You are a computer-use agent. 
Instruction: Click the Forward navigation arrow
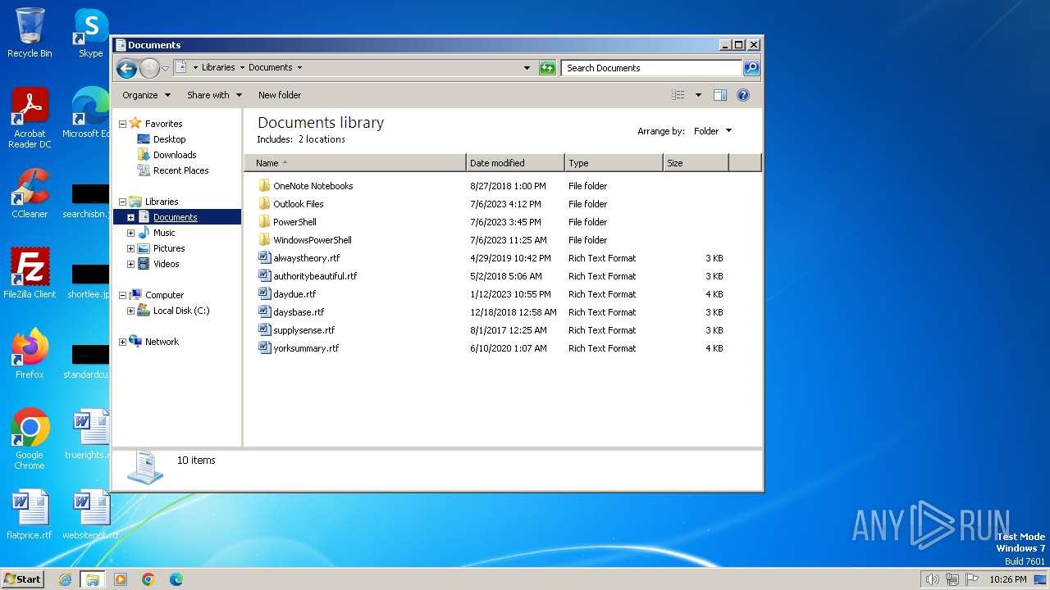point(149,68)
